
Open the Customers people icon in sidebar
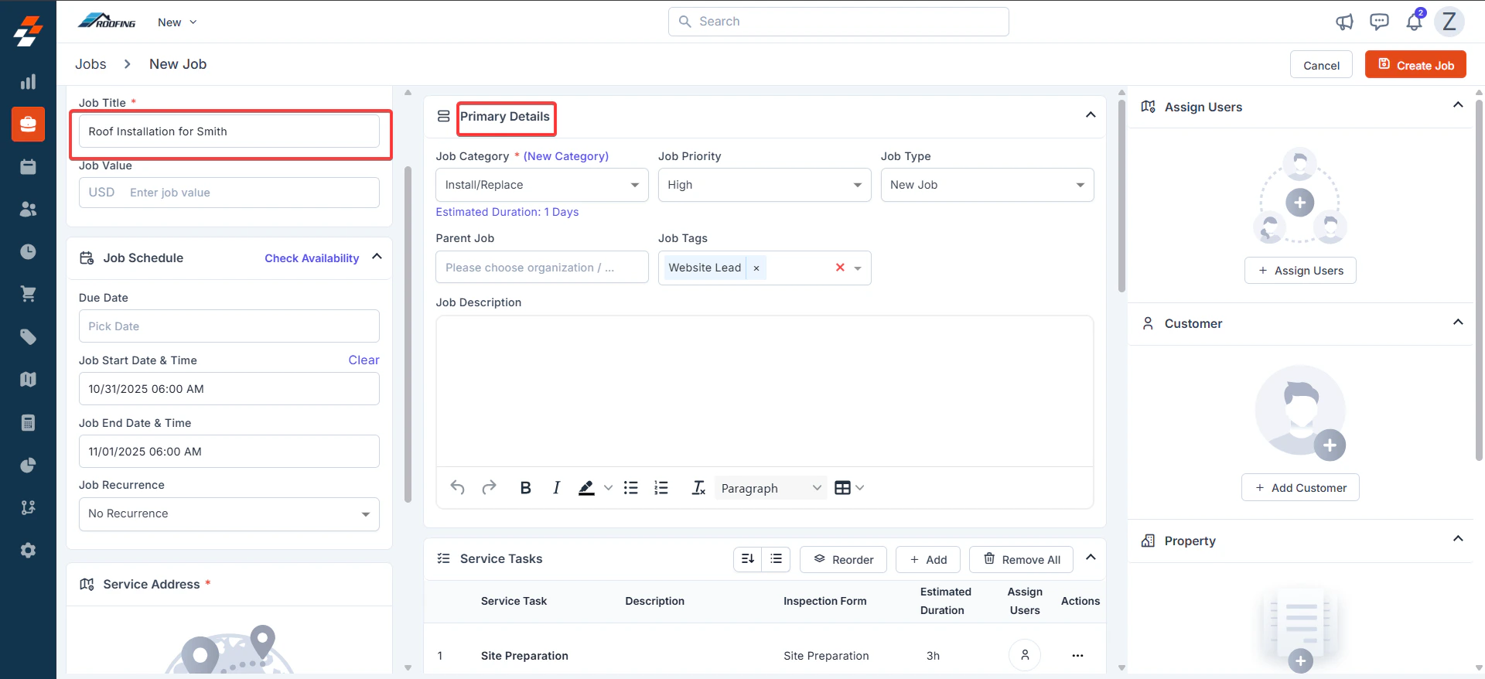coord(28,209)
